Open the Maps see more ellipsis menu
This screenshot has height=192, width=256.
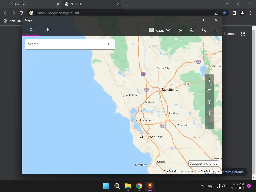tap(216, 30)
